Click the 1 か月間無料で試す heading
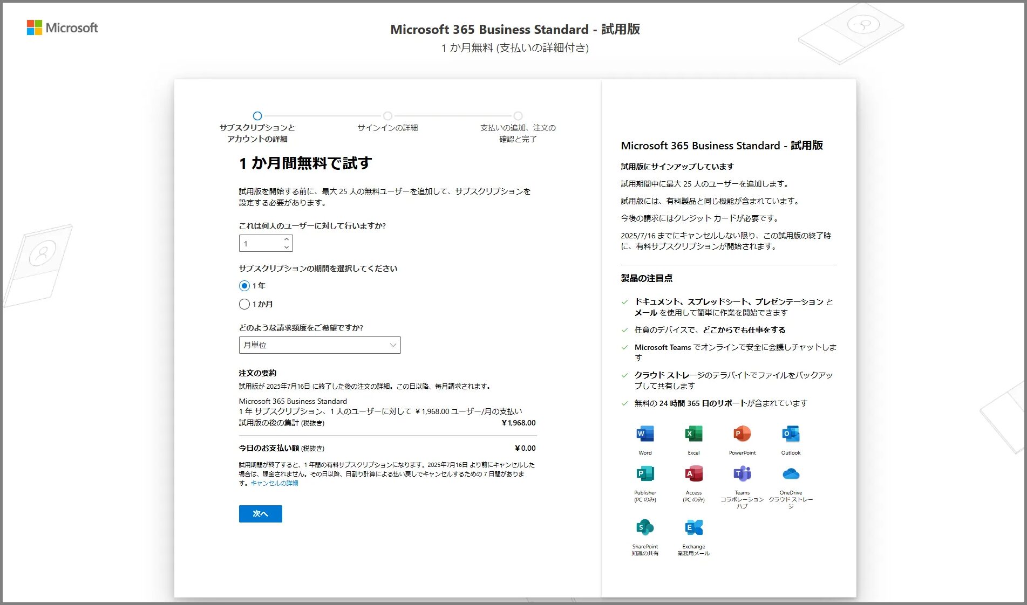The width and height of the screenshot is (1027, 605). click(305, 163)
